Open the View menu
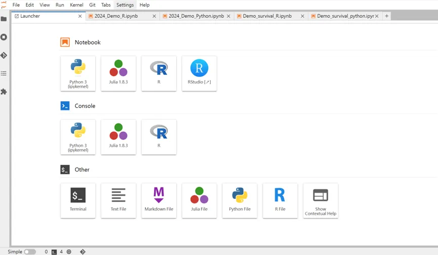This screenshot has width=438, height=255. point(45,5)
